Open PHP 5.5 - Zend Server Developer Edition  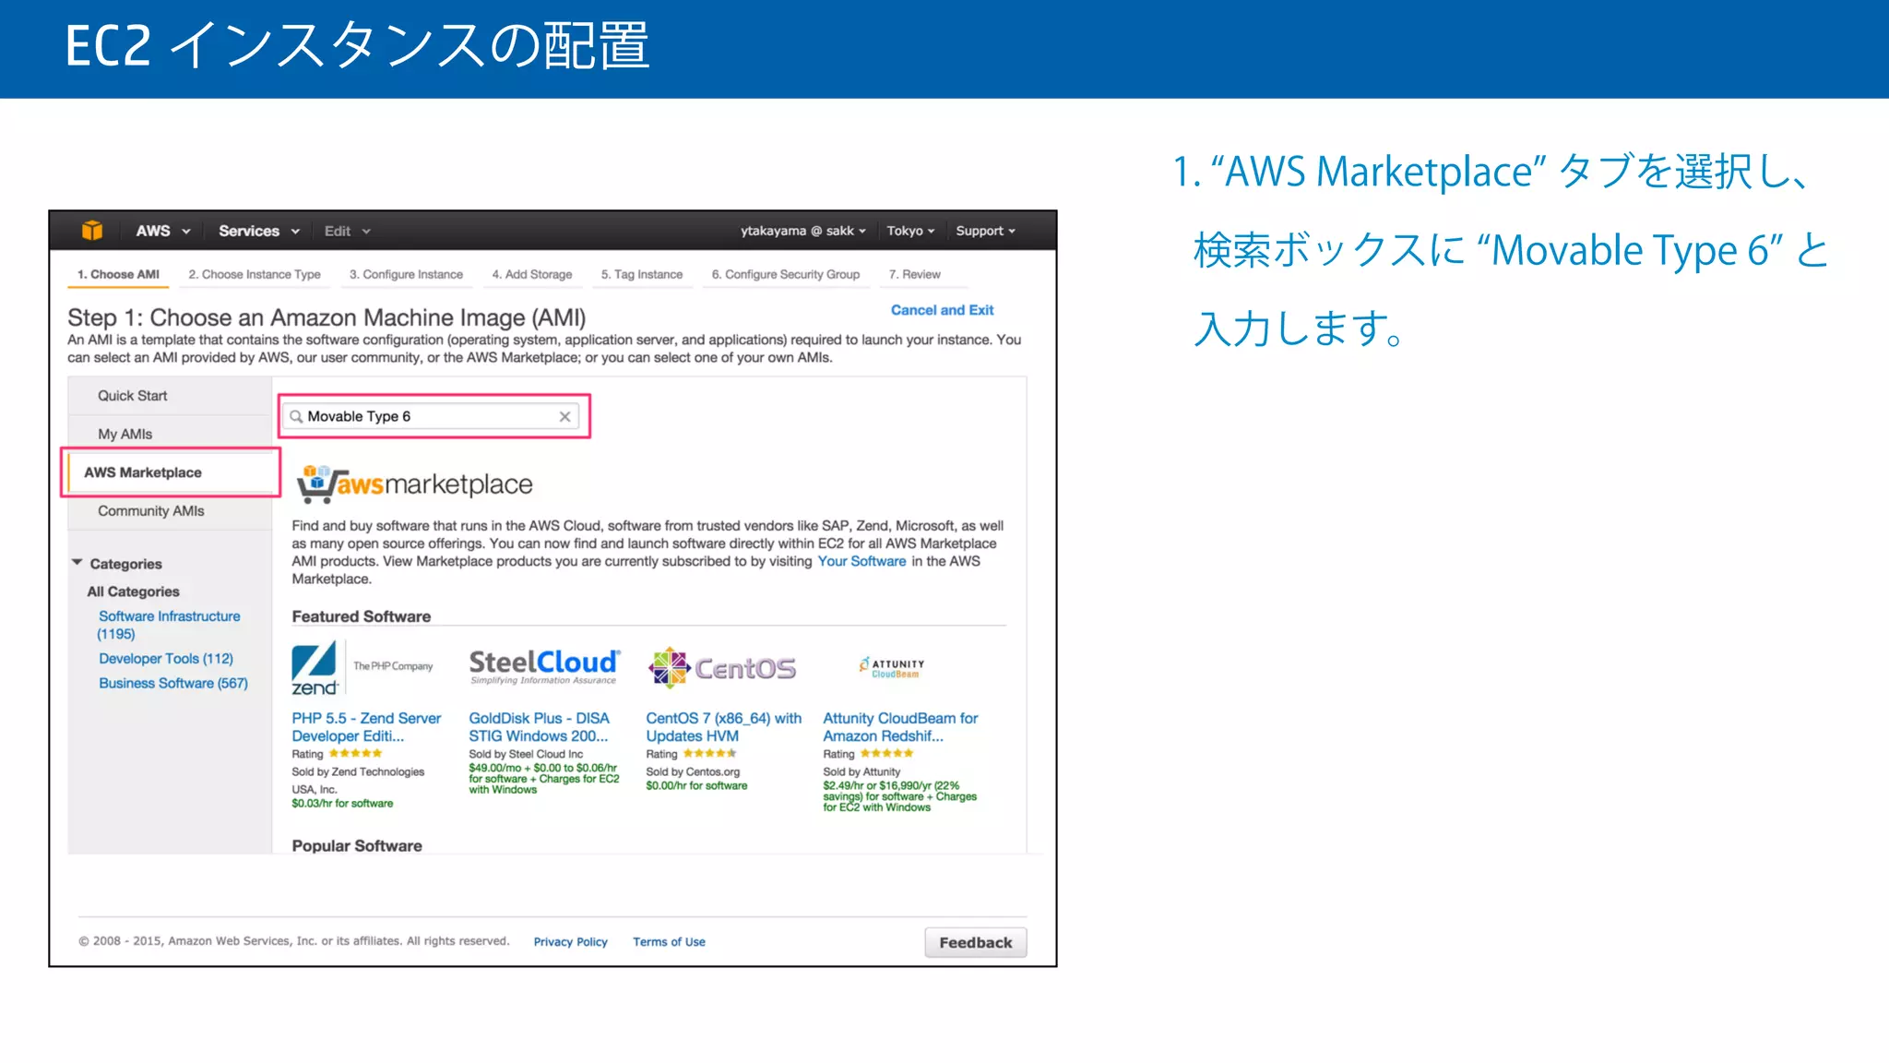pos(366,727)
